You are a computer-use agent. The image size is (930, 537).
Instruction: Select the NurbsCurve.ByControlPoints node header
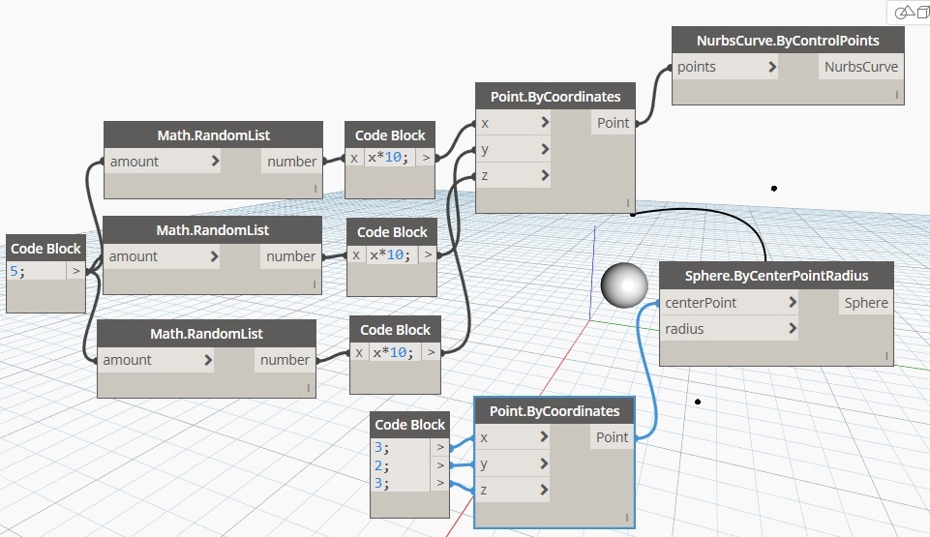[788, 41]
